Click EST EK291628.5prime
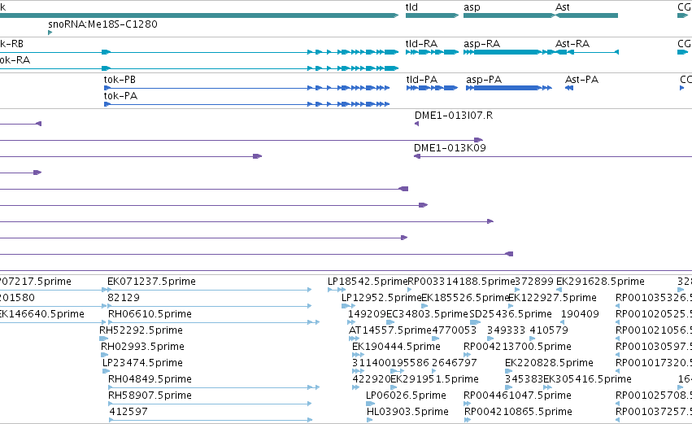 (x=600, y=282)
